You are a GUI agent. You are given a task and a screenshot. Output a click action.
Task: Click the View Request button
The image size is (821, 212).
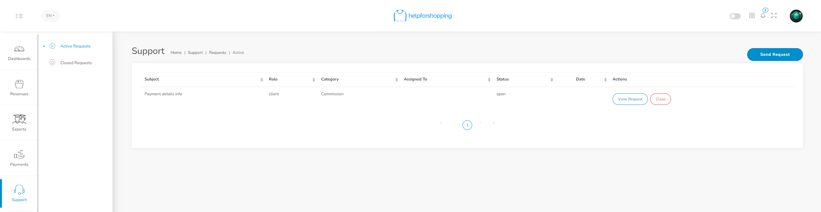pyautogui.click(x=630, y=99)
